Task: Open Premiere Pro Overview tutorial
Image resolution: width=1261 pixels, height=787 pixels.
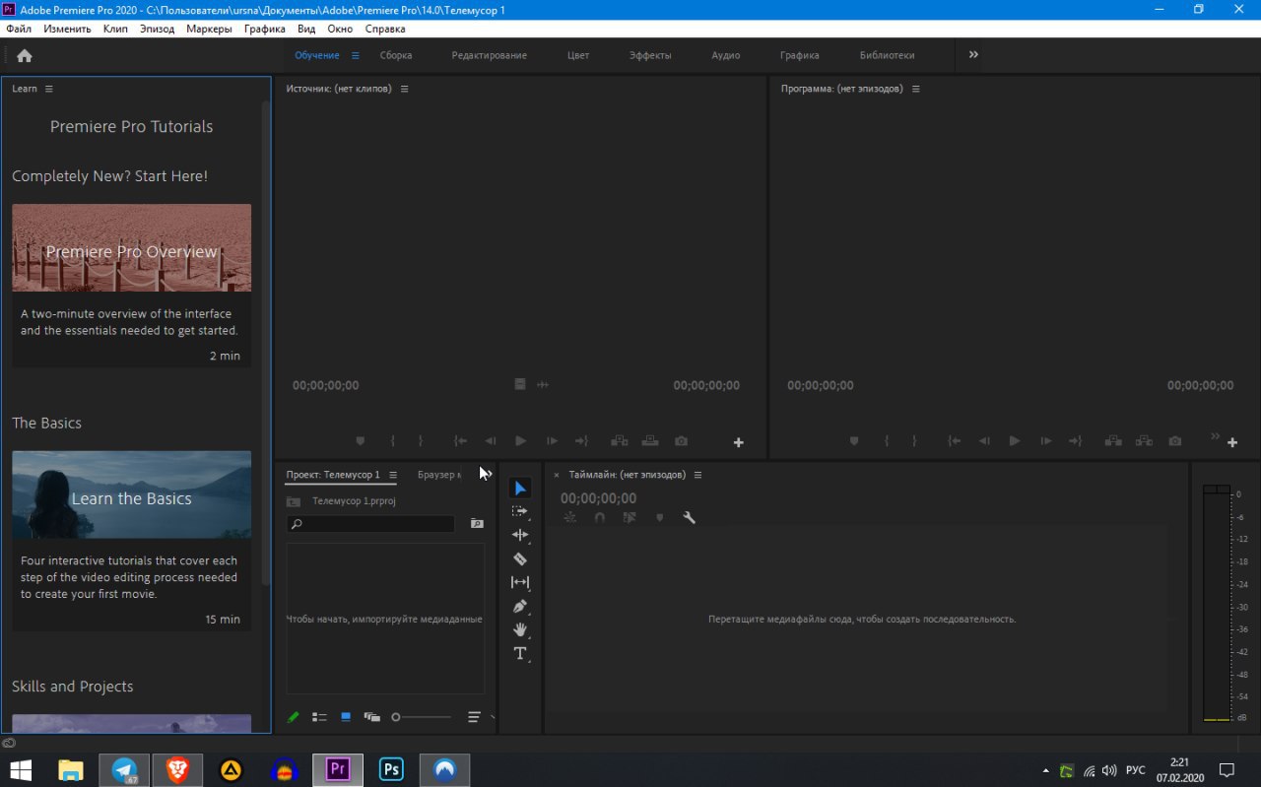Action: 131,286
